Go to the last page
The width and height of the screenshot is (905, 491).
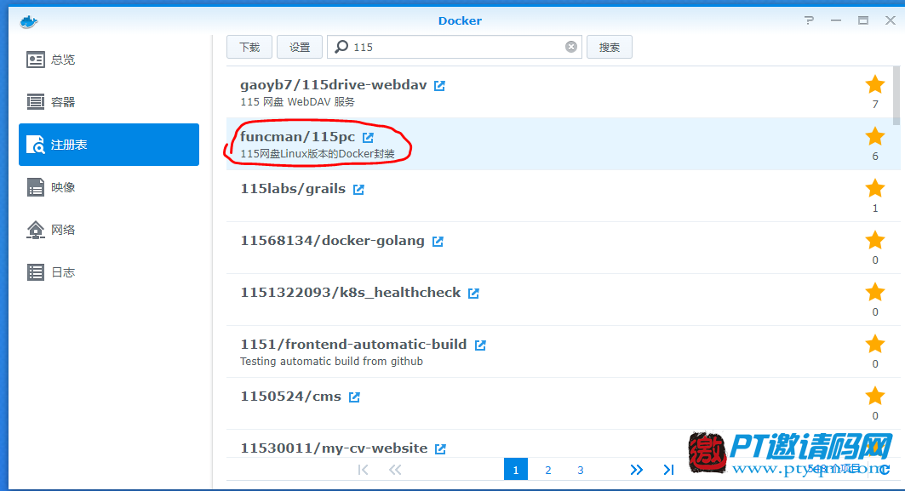[668, 470]
